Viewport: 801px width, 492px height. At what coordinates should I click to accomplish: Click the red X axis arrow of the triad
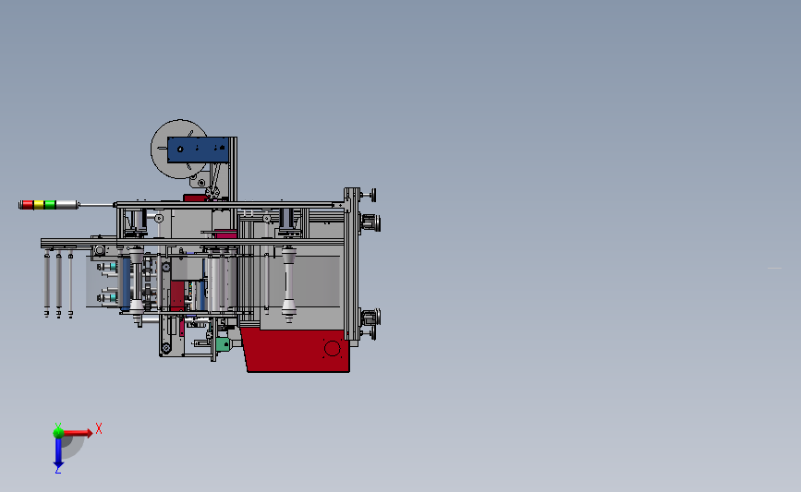point(78,433)
